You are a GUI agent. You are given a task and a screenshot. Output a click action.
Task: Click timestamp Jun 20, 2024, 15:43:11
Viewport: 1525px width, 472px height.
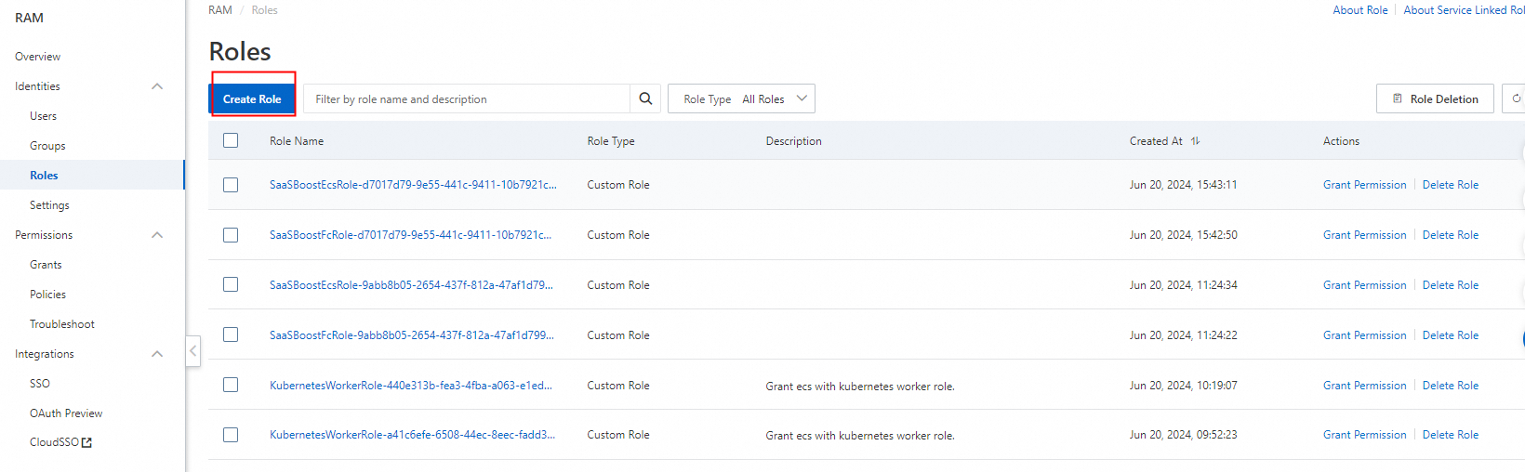click(x=1183, y=185)
